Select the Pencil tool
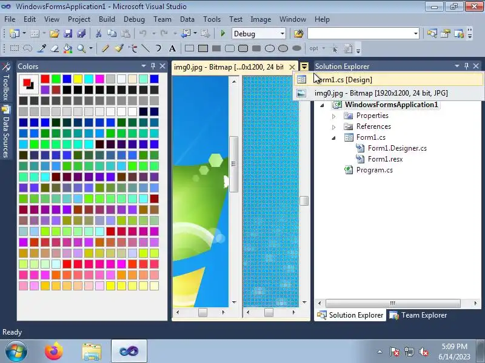The width and height of the screenshot is (485, 363). click(105, 48)
